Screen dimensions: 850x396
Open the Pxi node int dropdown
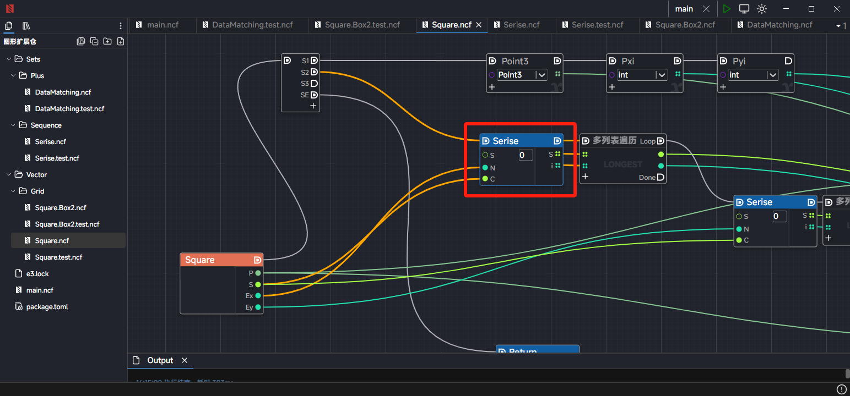pyautogui.click(x=662, y=75)
